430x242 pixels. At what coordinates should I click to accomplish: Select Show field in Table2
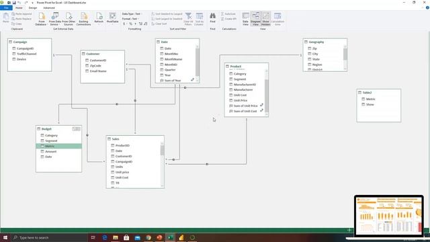(370, 104)
